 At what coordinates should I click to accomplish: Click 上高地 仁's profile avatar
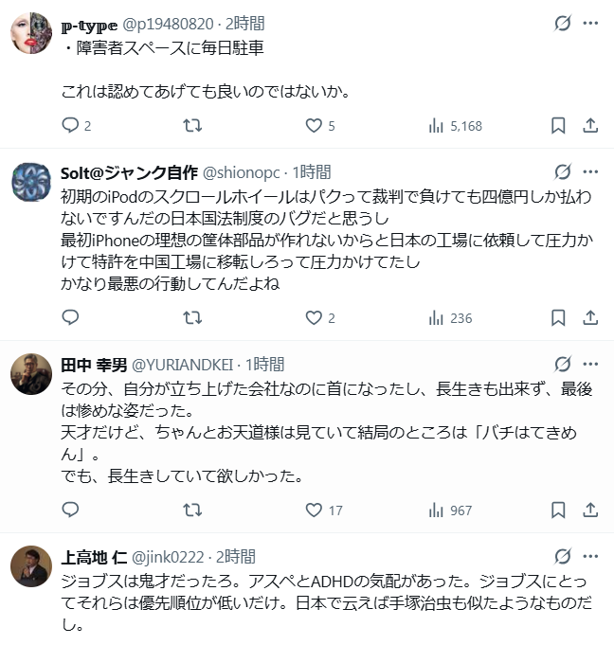coord(30,567)
